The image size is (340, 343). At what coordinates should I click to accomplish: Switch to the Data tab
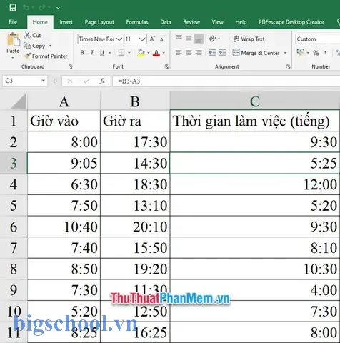click(x=166, y=22)
